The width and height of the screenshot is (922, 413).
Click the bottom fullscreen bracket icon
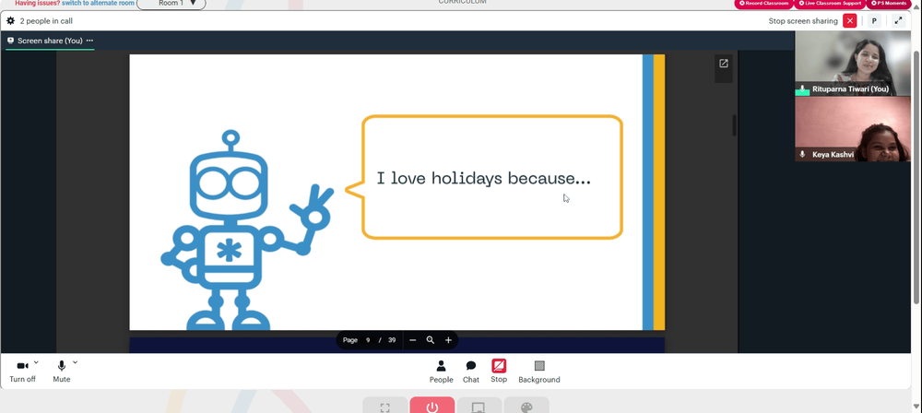pos(385,406)
